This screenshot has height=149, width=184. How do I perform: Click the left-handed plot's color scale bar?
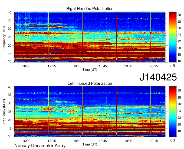tap(173, 112)
